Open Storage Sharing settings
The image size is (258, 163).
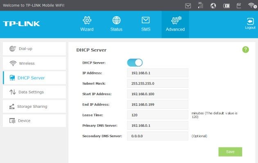coord(34,106)
